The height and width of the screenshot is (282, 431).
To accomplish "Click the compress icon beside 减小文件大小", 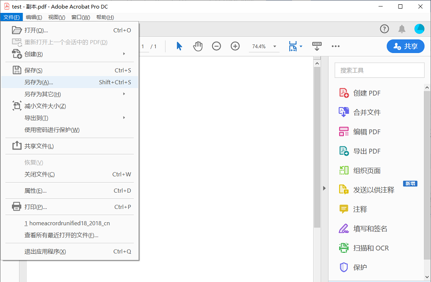I will click(x=17, y=106).
